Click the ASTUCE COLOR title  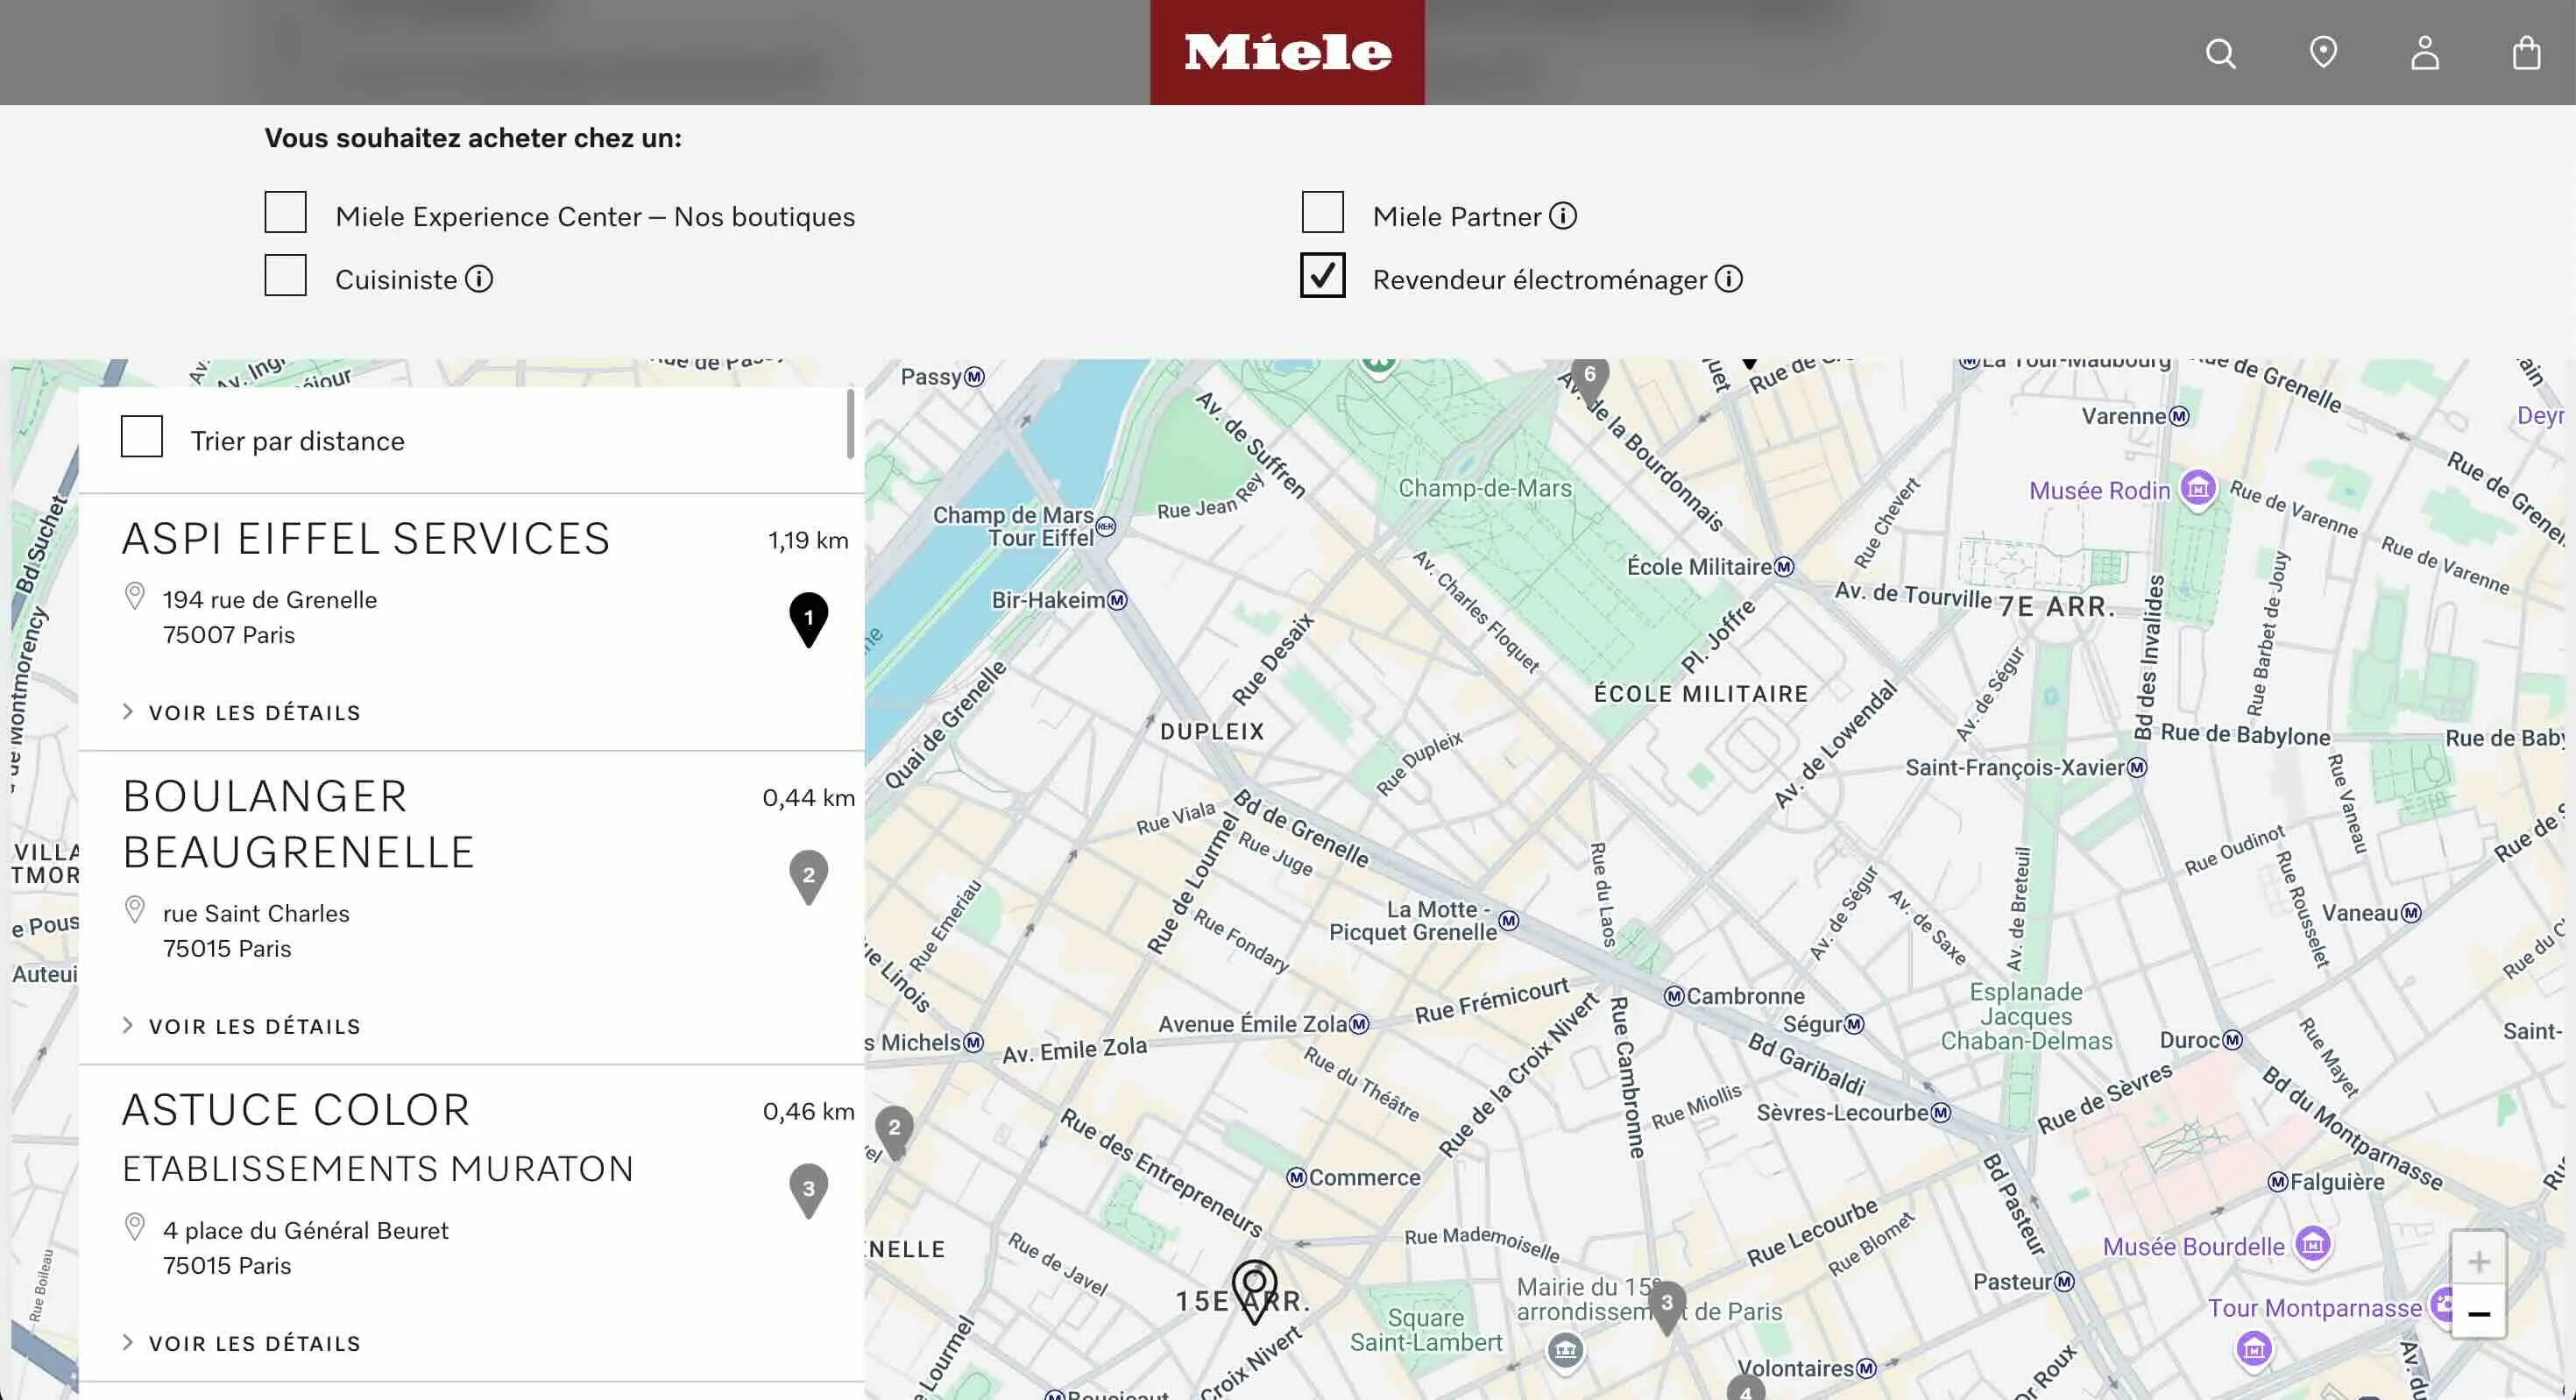tap(295, 1111)
